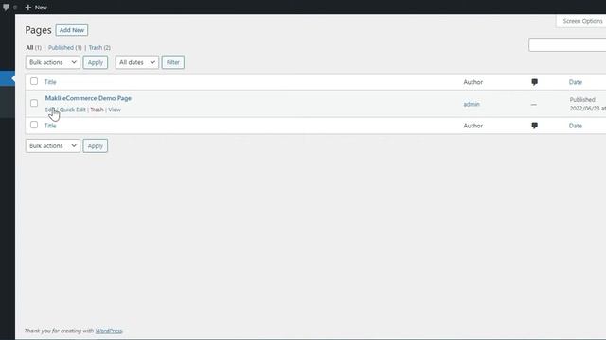This screenshot has width=606, height=340.
Task: Click View row action for demo page
Action: pos(115,110)
